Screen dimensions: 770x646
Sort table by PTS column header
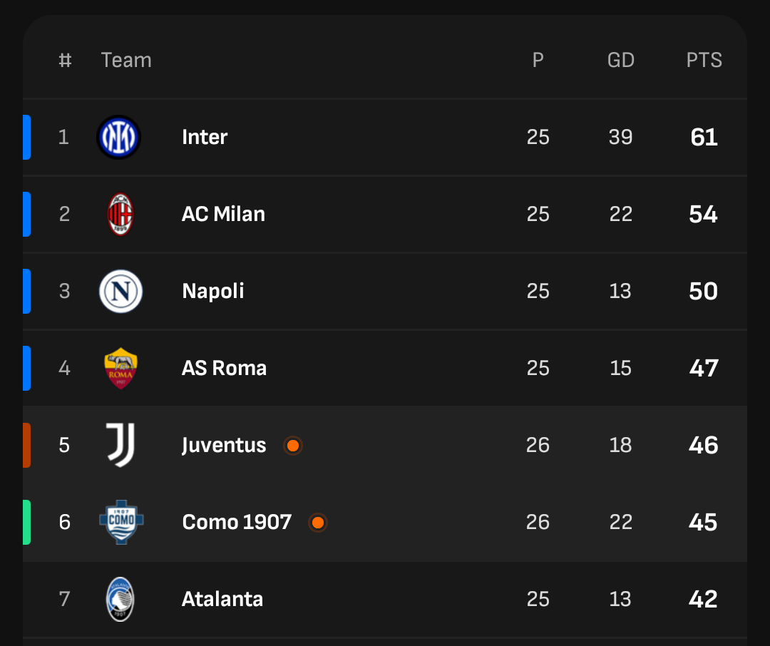point(704,61)
